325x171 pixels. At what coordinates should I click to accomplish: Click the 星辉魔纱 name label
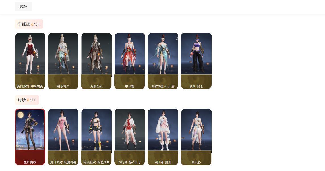click(30, 162)
